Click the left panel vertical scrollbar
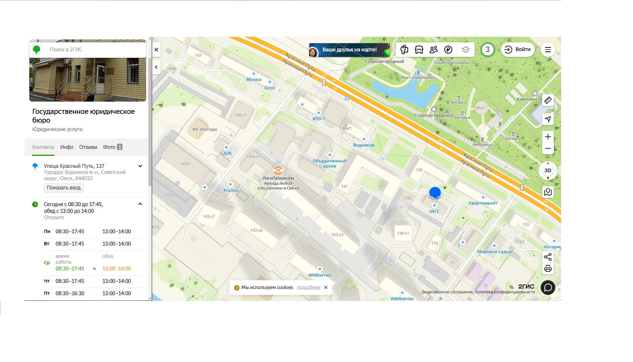 pos(150,122)
